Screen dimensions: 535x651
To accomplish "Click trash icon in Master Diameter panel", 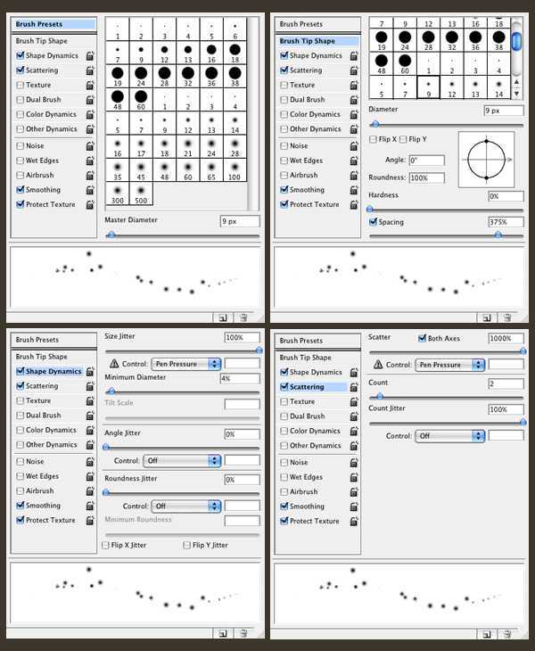I will pos(243,317).
